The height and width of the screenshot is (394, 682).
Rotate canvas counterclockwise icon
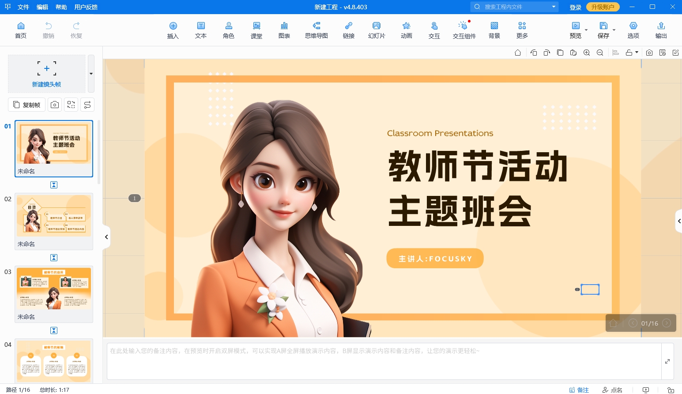(x=534, y=53)
